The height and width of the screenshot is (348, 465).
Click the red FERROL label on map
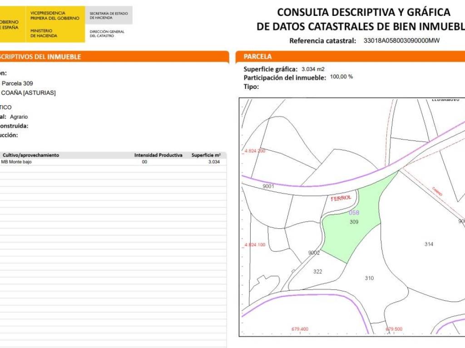[341, 198]
